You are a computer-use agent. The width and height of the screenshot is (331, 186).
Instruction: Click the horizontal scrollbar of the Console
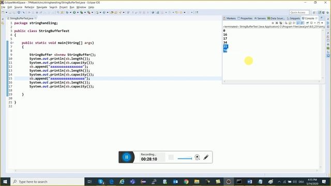(272, 81)
